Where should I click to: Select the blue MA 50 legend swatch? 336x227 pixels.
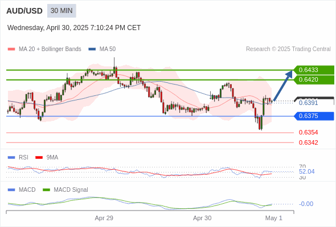click(x=92, y=49)
